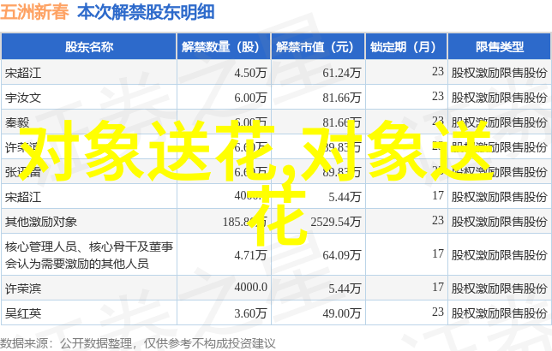Select the 股东名称 column header
This screenshot has height=351, width=552.
[x=89, y=47]
